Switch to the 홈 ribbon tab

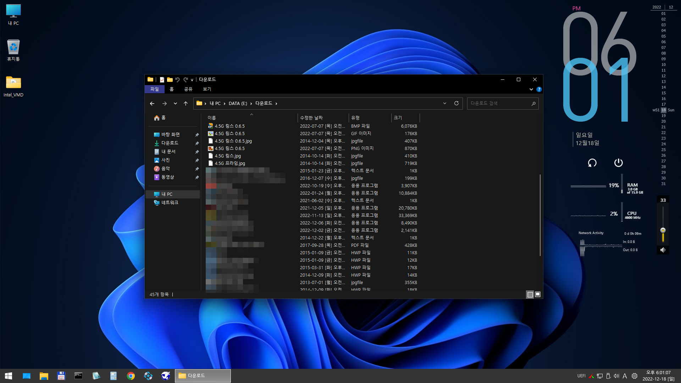[x=172, y=89]
